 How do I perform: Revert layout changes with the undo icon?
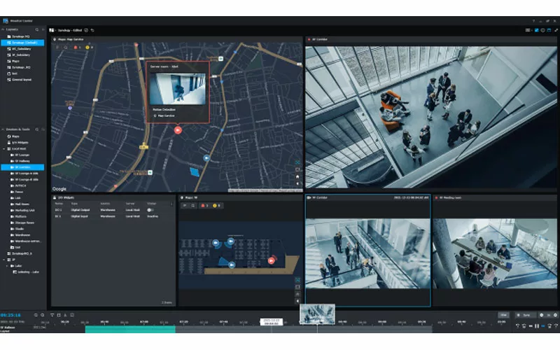click(92, 30)
